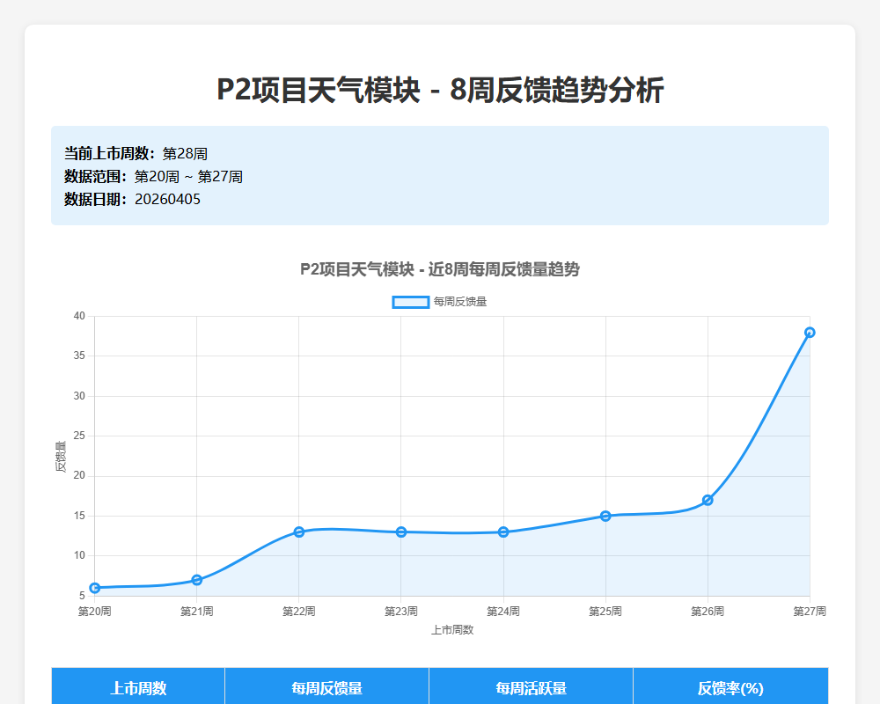This screenshot has width=880, height=704.
Task: Click the data date 20260405
Action: 167,199
